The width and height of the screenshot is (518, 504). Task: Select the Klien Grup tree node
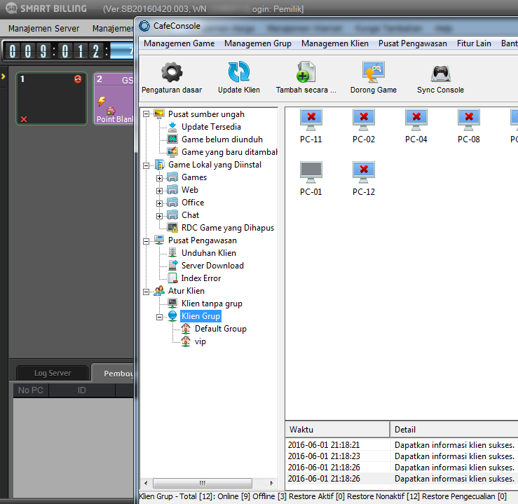click(x=200, y=316)
